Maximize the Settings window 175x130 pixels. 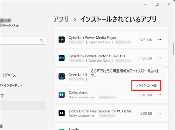pyautogui.click(x=157, y=4)
